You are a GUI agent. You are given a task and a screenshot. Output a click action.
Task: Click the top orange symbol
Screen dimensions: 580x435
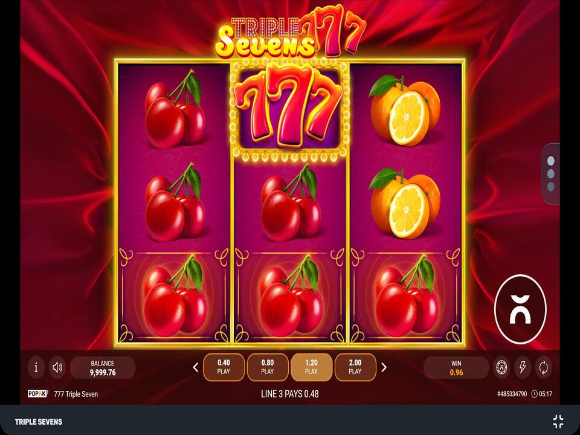(405, 111)
